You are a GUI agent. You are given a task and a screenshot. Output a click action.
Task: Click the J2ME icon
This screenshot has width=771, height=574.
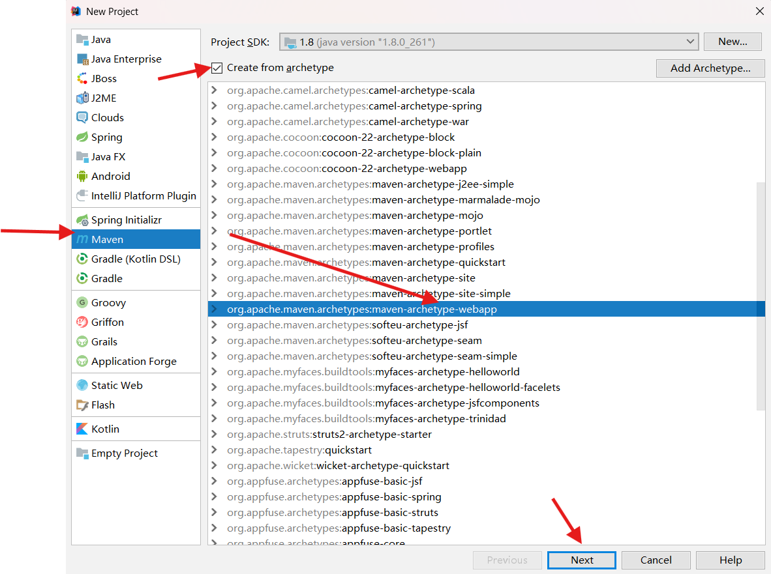(82, 98)
